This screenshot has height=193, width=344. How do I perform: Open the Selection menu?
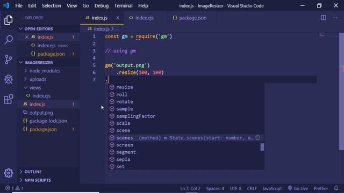[x=52, y=6]
